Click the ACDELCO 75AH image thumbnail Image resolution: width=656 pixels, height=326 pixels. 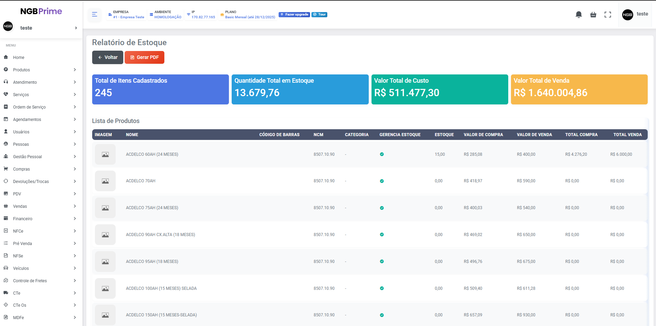point(105,208)
